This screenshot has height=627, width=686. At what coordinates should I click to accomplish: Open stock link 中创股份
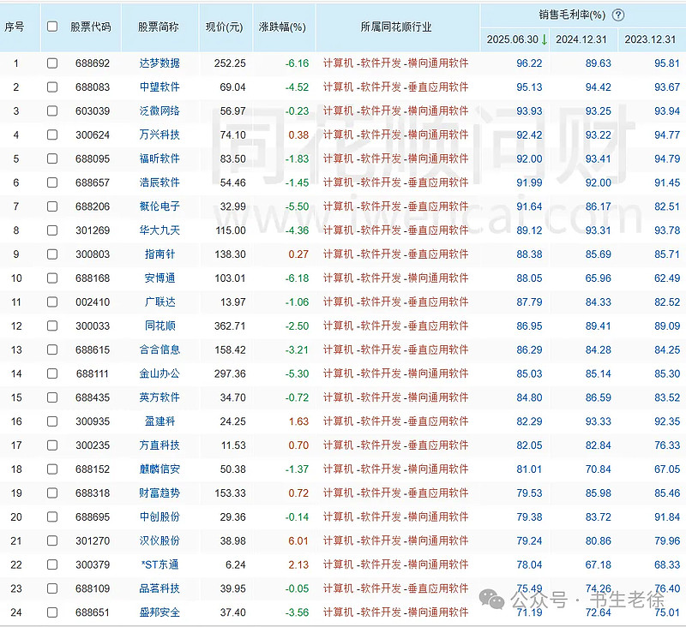pyautogui.click(x=159, y=517)
